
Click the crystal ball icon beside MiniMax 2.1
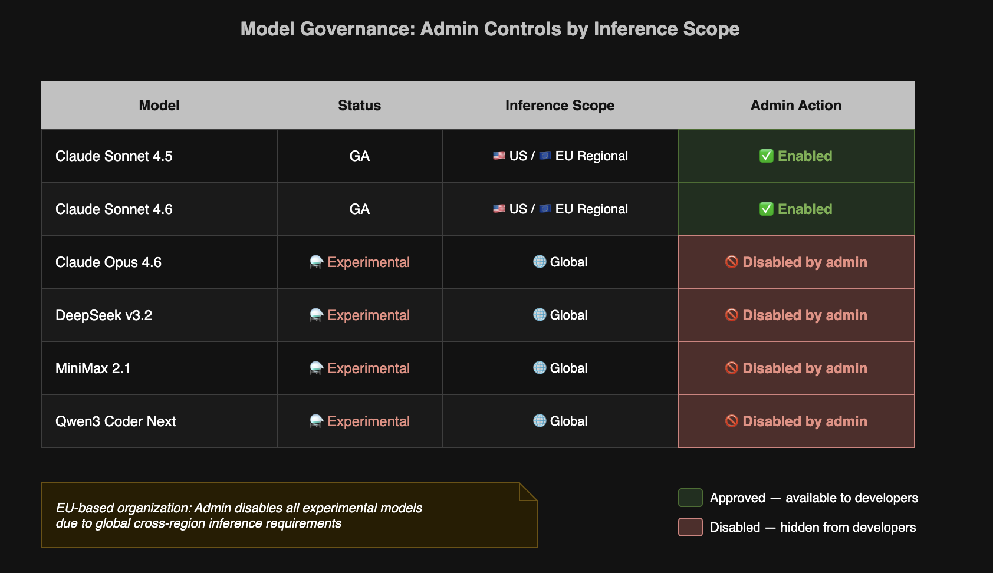click(x=317, y=368)
